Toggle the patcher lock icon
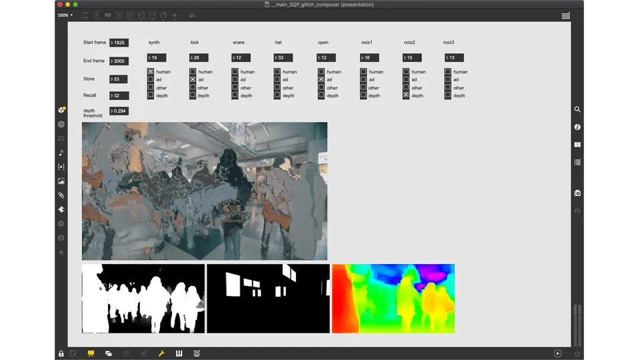Screen dimensions: 640x360 (x=61, y=353)
